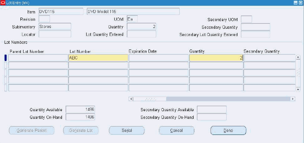Screen dimensions: 304x143
Task: Click the fifth row record indicator
Action: pyautogui.click(x=5, y=88)
